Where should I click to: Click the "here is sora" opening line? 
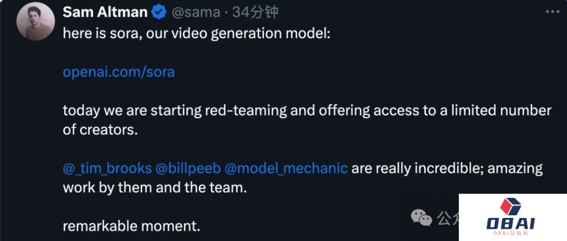(x=197, y=33)
